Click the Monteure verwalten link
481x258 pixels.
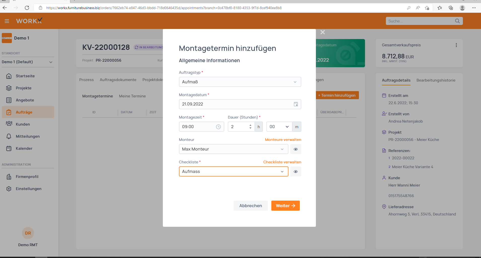click(283, 140)
